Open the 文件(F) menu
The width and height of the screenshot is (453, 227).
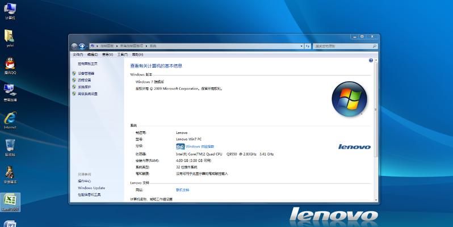[78, 54]
